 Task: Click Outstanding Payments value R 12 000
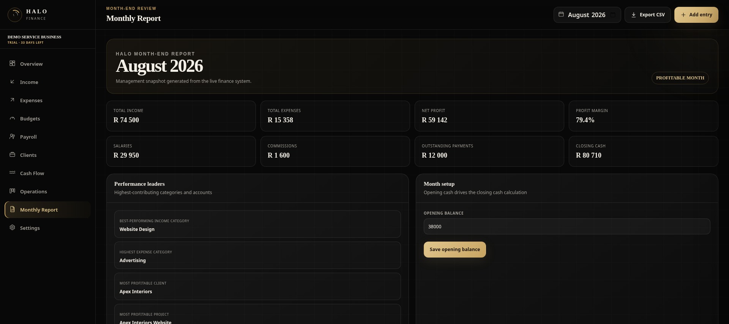pyautogui.click(x=434, y=155)
